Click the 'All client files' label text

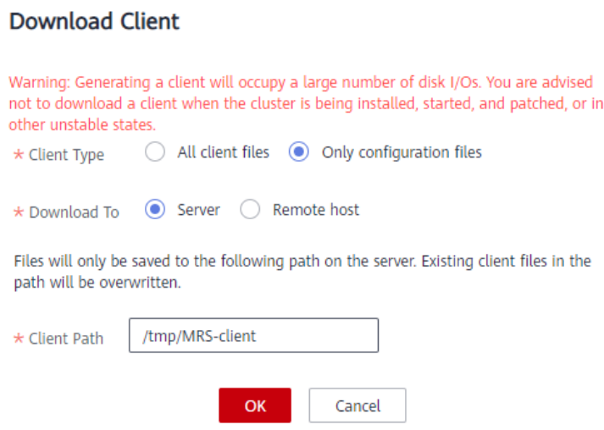click(x=223, y=152)
